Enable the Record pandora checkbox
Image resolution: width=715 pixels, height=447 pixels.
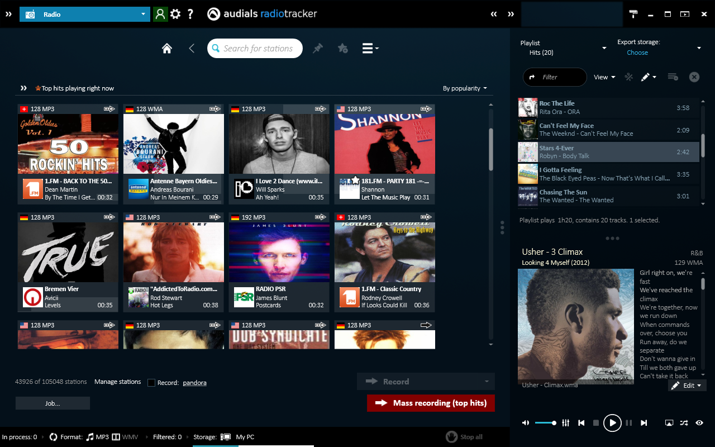point(151,383)
